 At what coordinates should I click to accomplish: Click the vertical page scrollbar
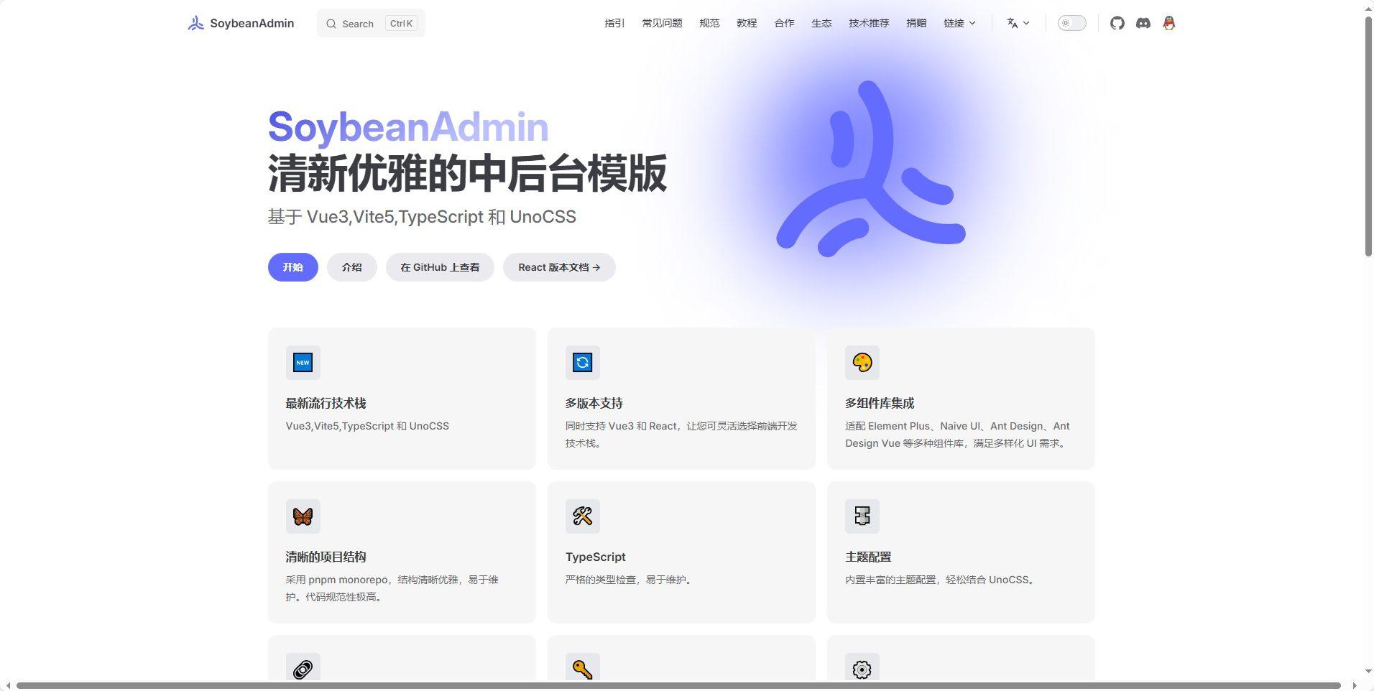[1368, 136]
